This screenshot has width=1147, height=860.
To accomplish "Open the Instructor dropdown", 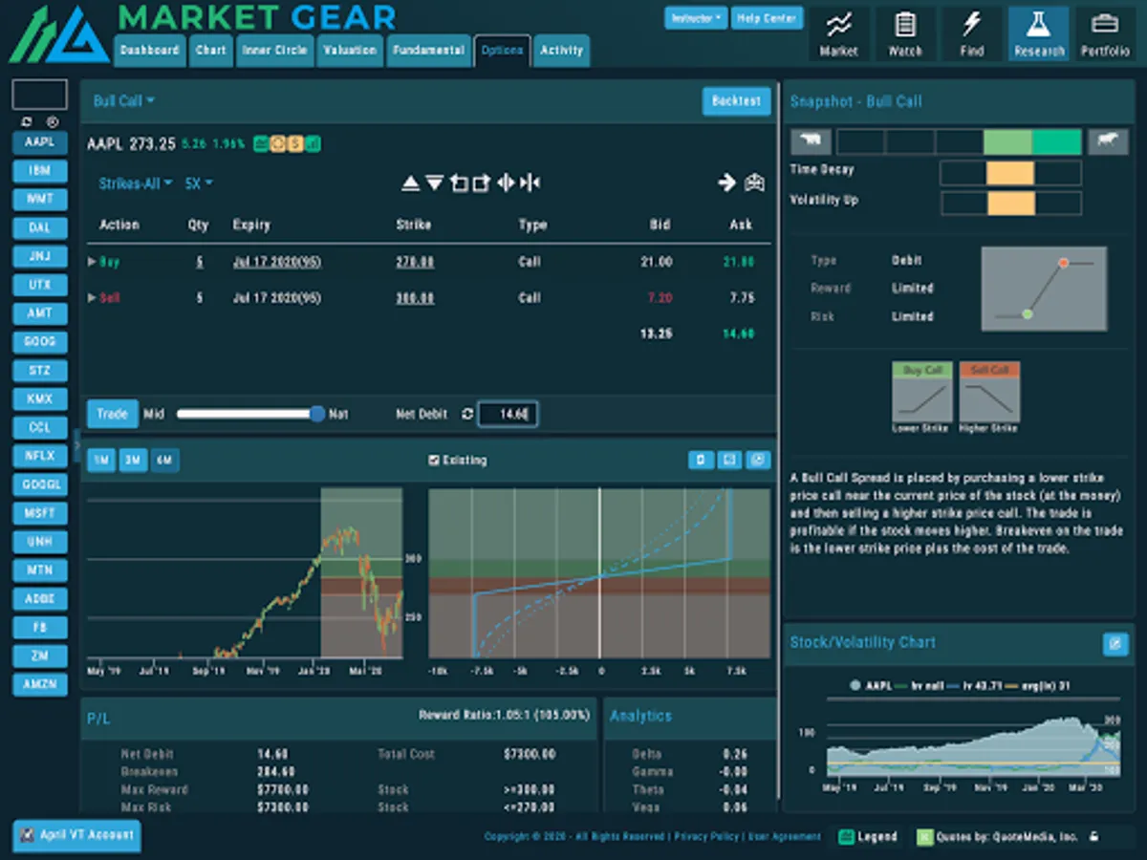I will click(x=697, y=18).
